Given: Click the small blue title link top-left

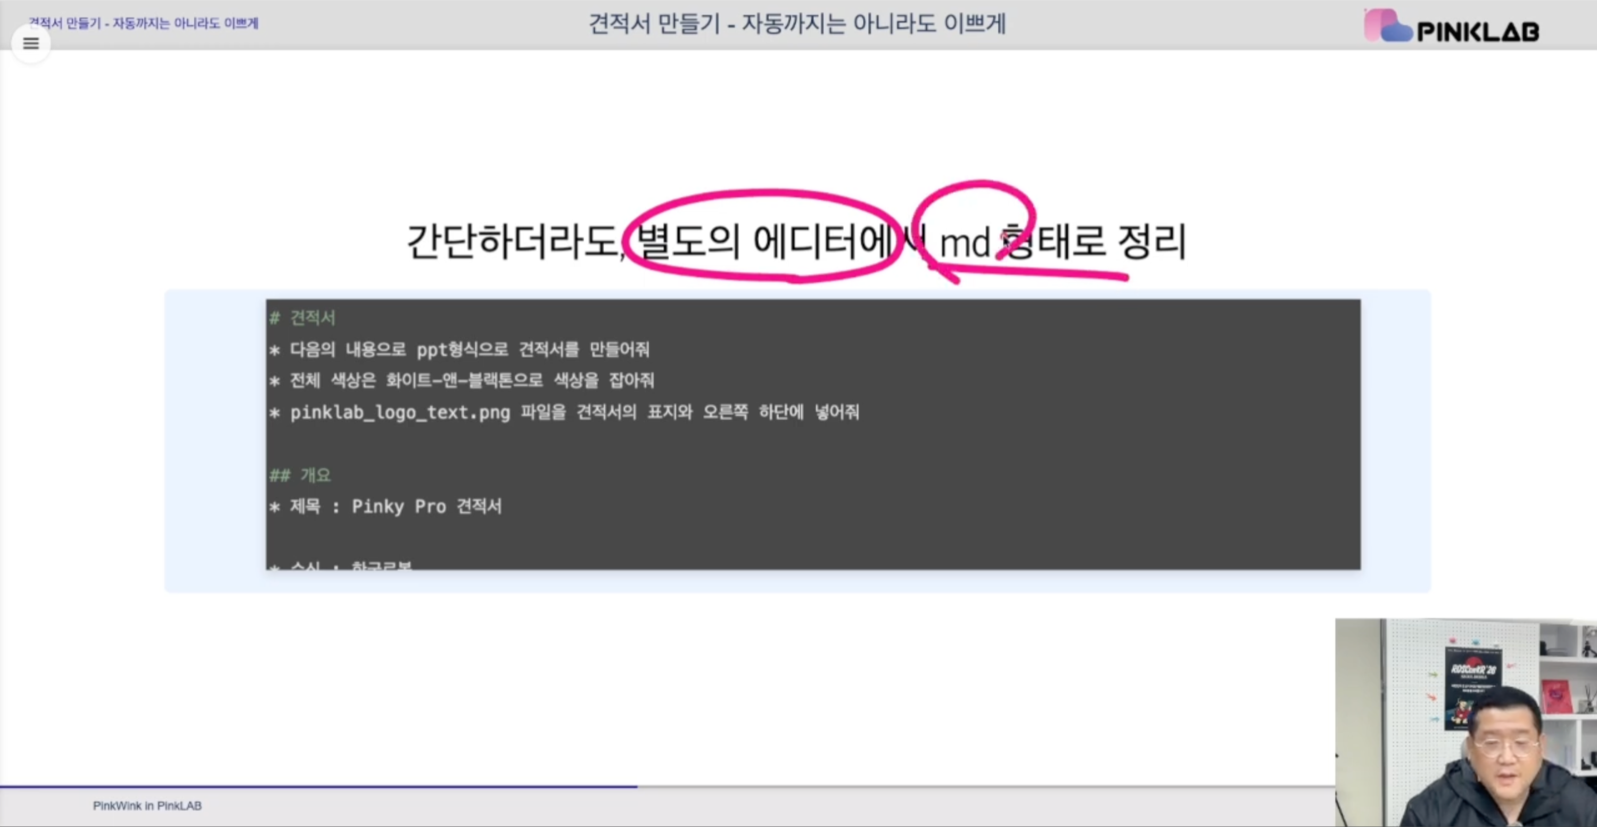Looking at the screenshot, I should [143, 23].
